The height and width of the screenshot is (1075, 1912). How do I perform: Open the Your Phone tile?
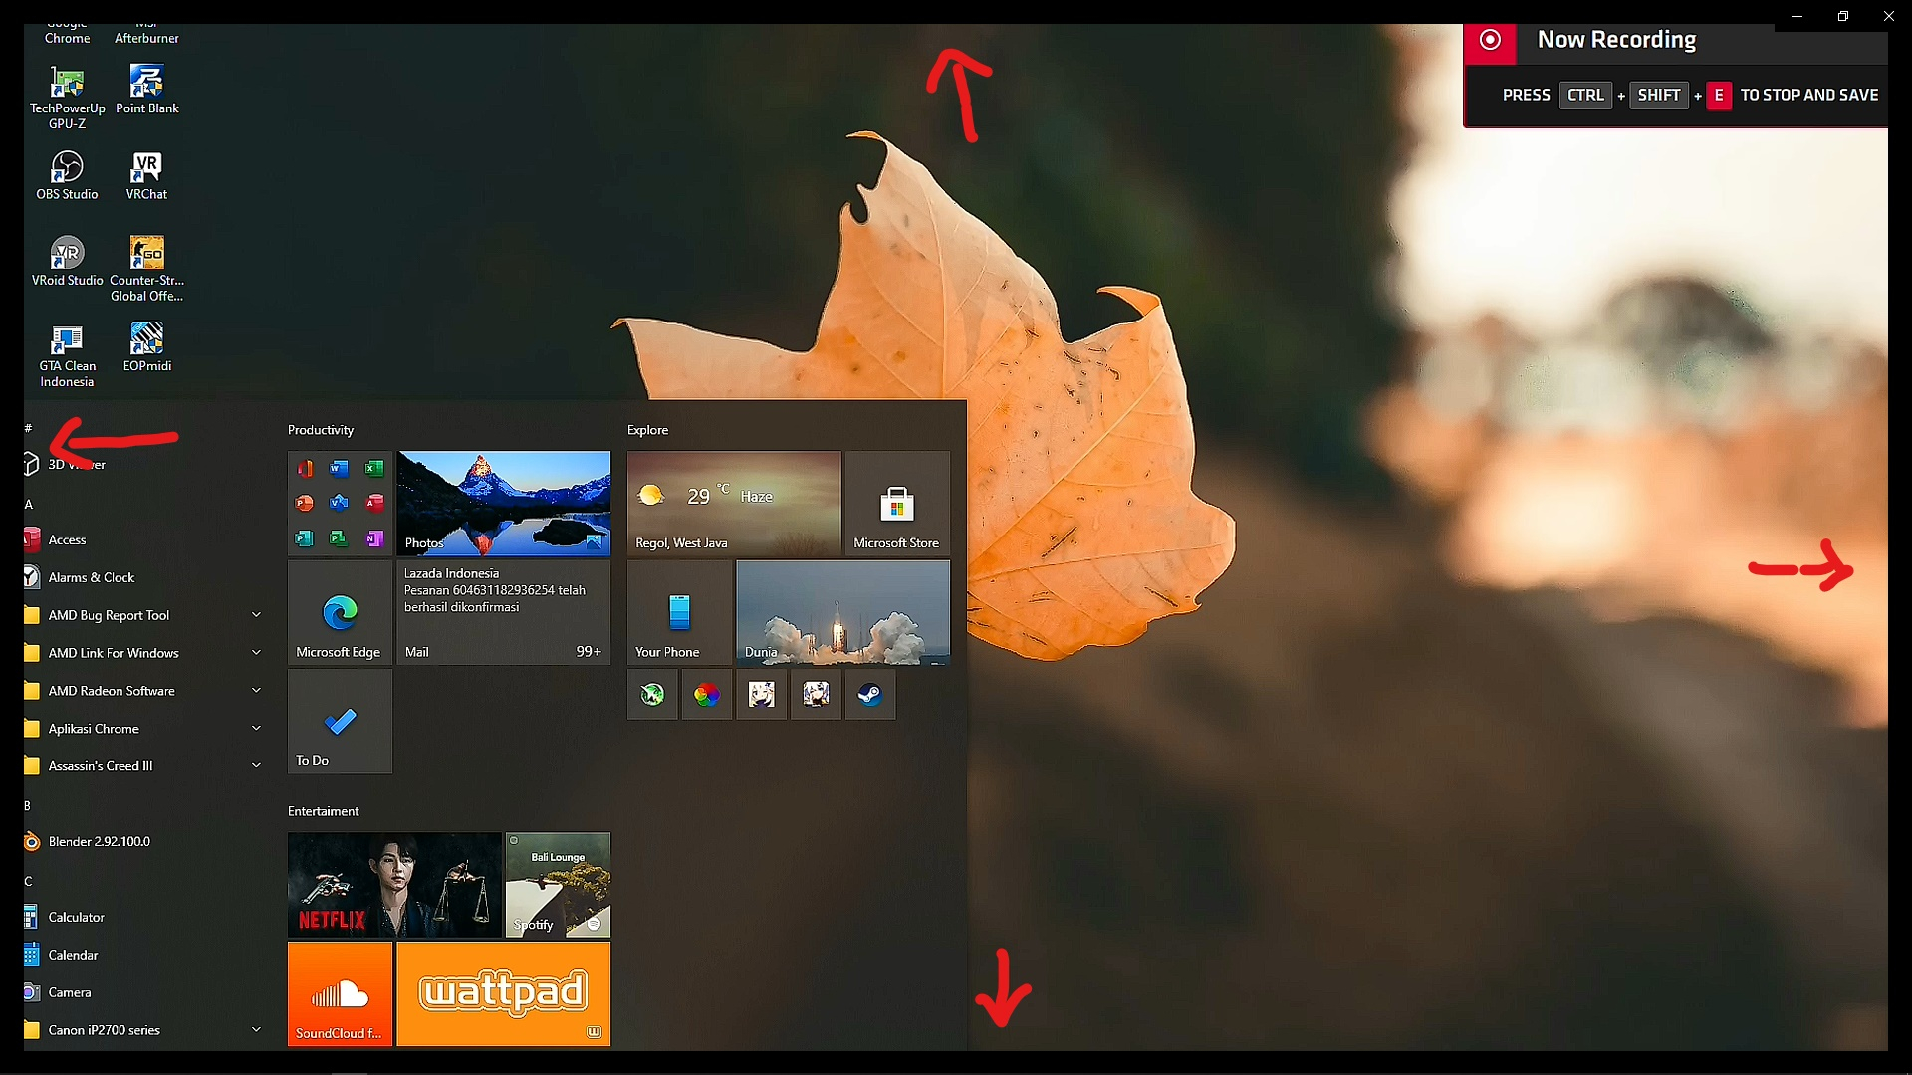pos(679,612)
